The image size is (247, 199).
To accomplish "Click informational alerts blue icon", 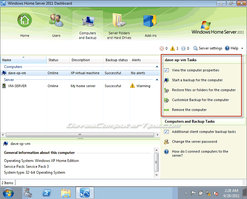I will 183,48.
